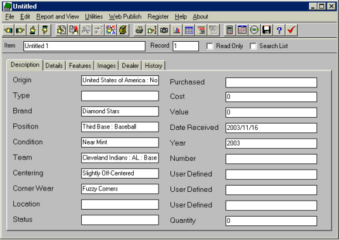Open the Report and View menu
This screenshot has height=240, width=339.
[58, 16]
